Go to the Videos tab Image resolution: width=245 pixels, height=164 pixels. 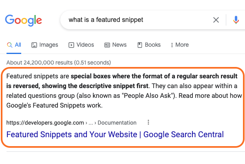(x=81, y=45)
